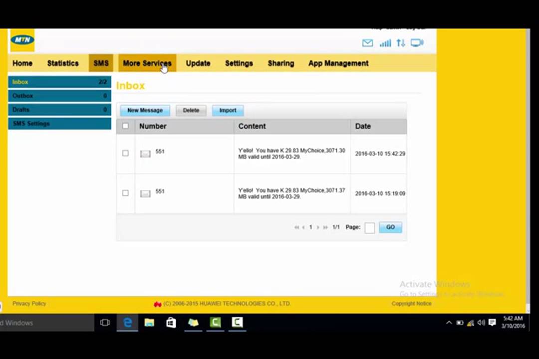Open the envelope message status icon
This screenshot has height=359, width=539.
(x=367, y=43)
